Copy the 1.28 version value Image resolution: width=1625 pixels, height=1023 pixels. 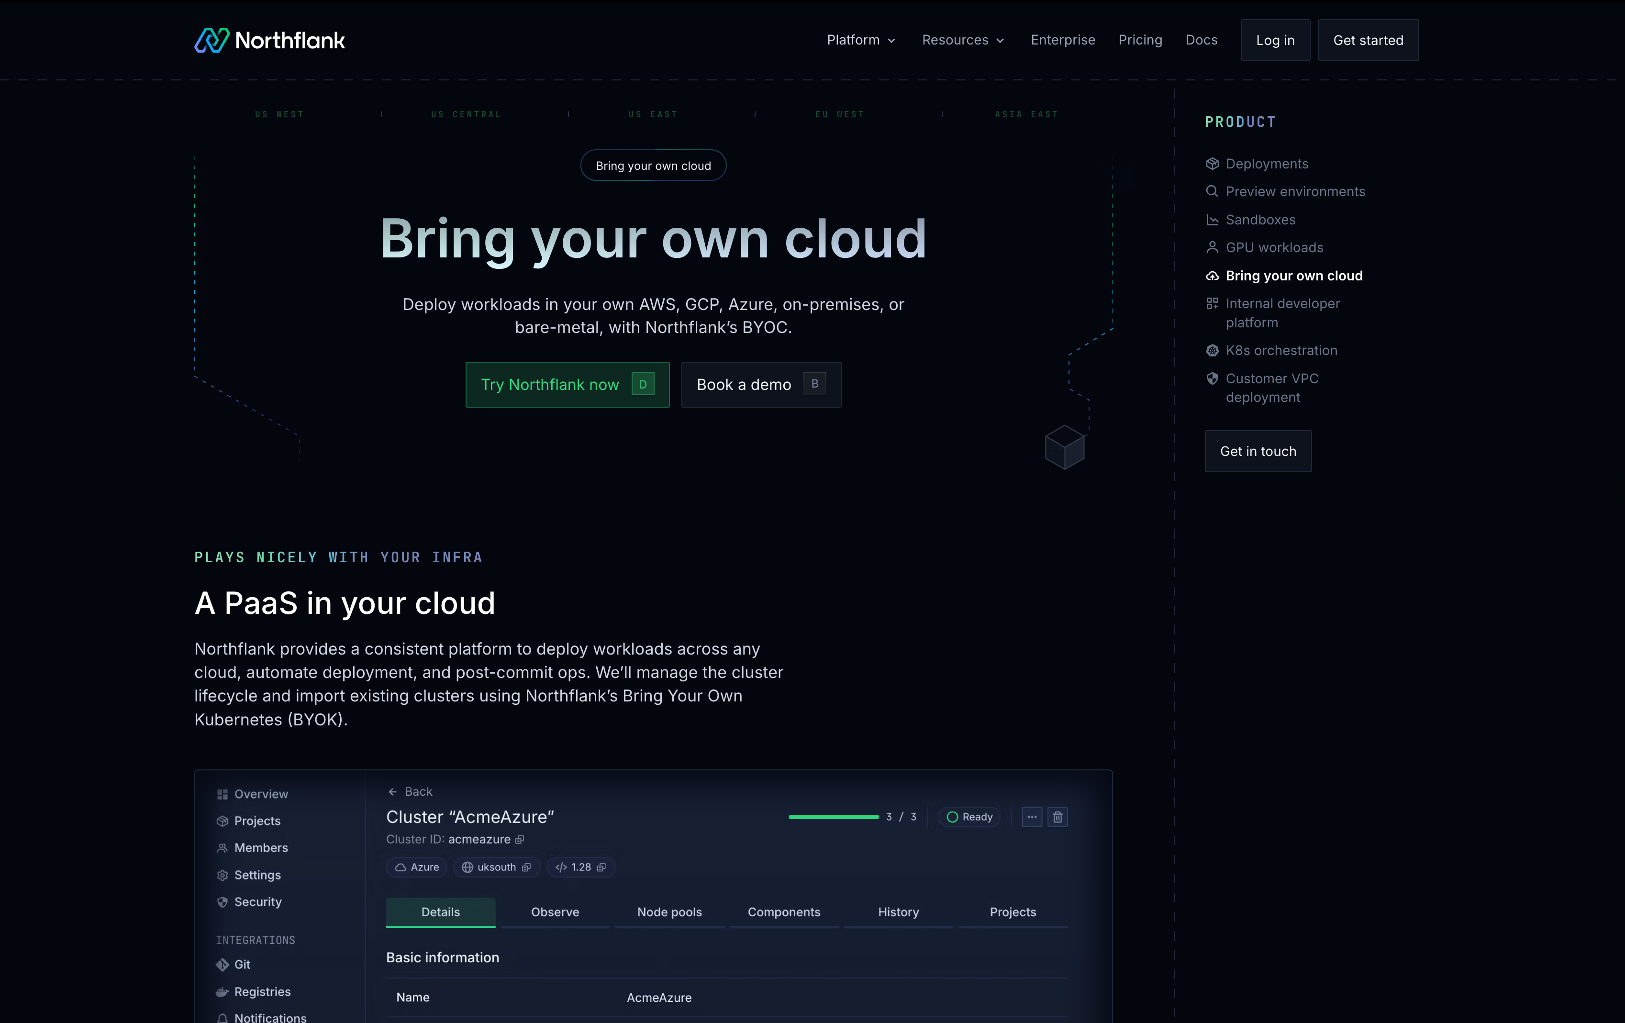pyautogui.click(x=601, y=867)
